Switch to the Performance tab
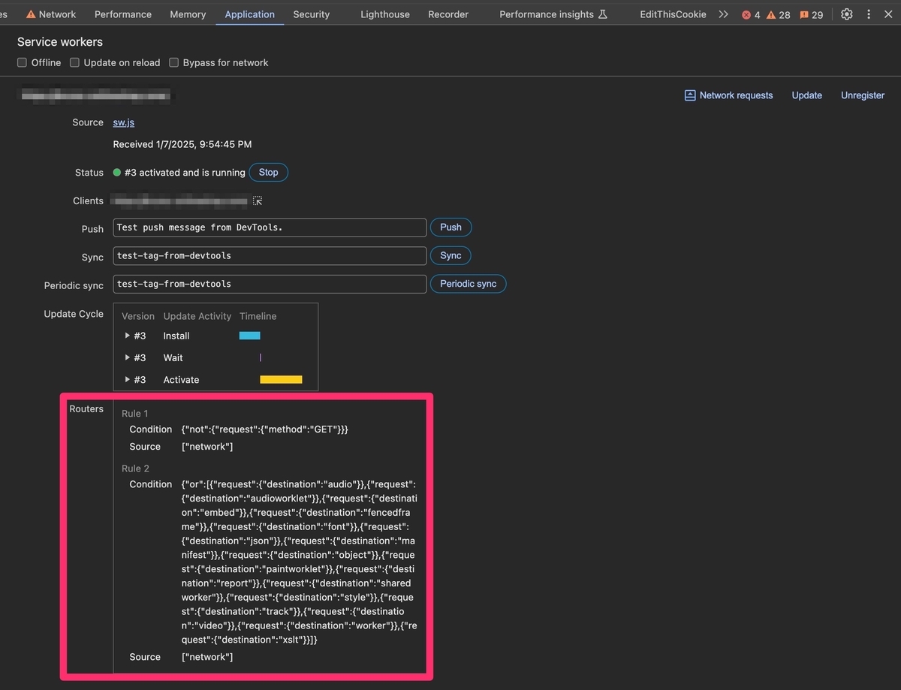 click(x=123, y=14)
